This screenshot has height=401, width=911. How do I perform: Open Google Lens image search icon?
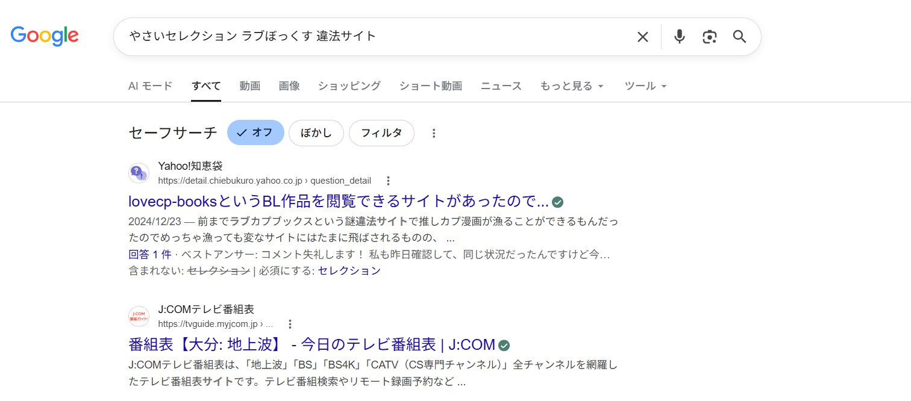tap(710, 37)
